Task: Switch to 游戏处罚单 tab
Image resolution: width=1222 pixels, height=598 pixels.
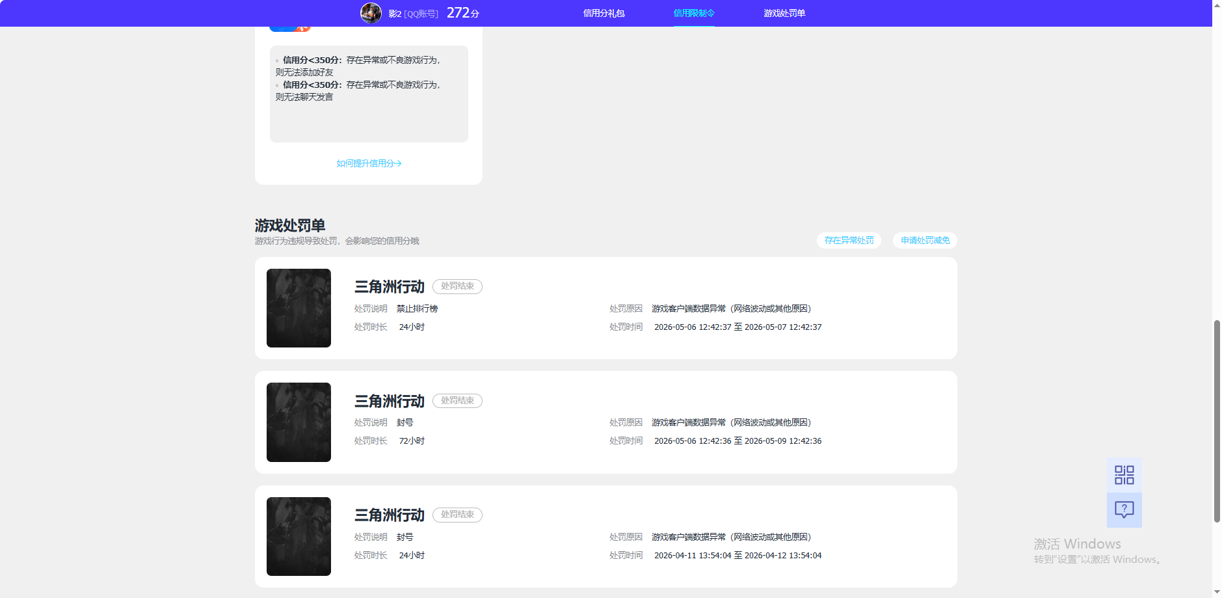Action: pos(784,13)
